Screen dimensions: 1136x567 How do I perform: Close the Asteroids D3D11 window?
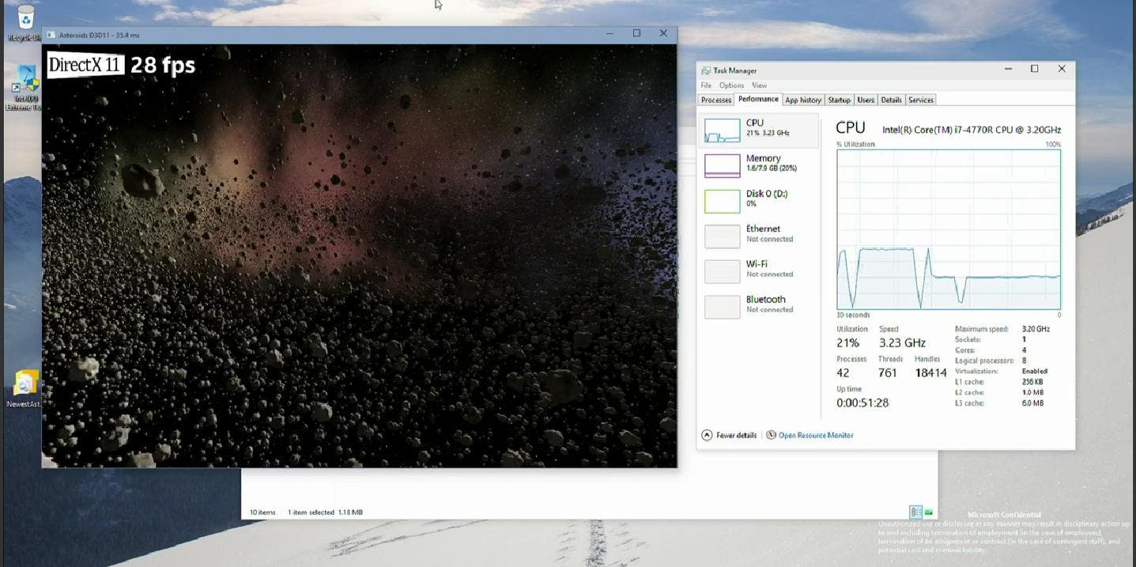[663, 34]
